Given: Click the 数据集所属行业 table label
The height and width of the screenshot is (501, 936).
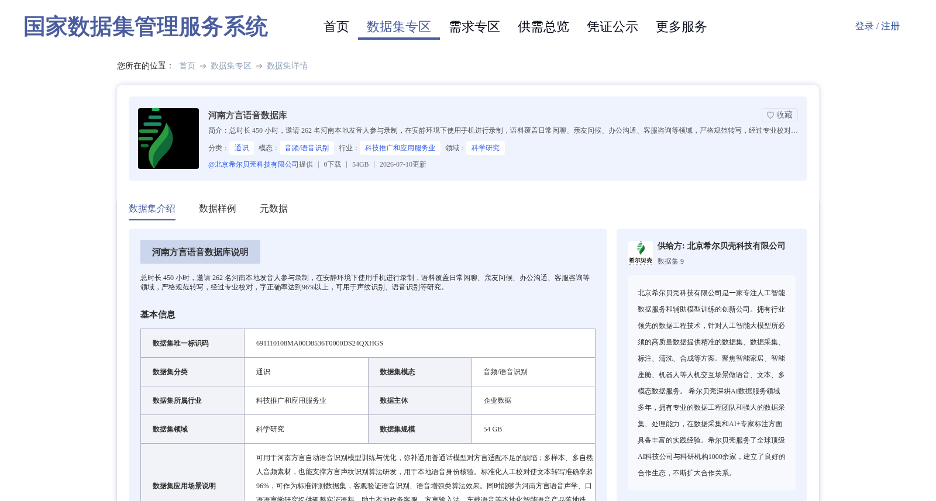Looking at the screenshot, I should click(x=177, y=400).
